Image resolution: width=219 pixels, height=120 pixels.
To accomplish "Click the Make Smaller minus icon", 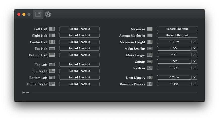I will 150,48.
